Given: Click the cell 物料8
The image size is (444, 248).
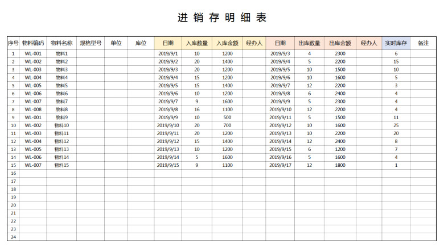Looking at the screenshot, I should click(x=61, y=110).
